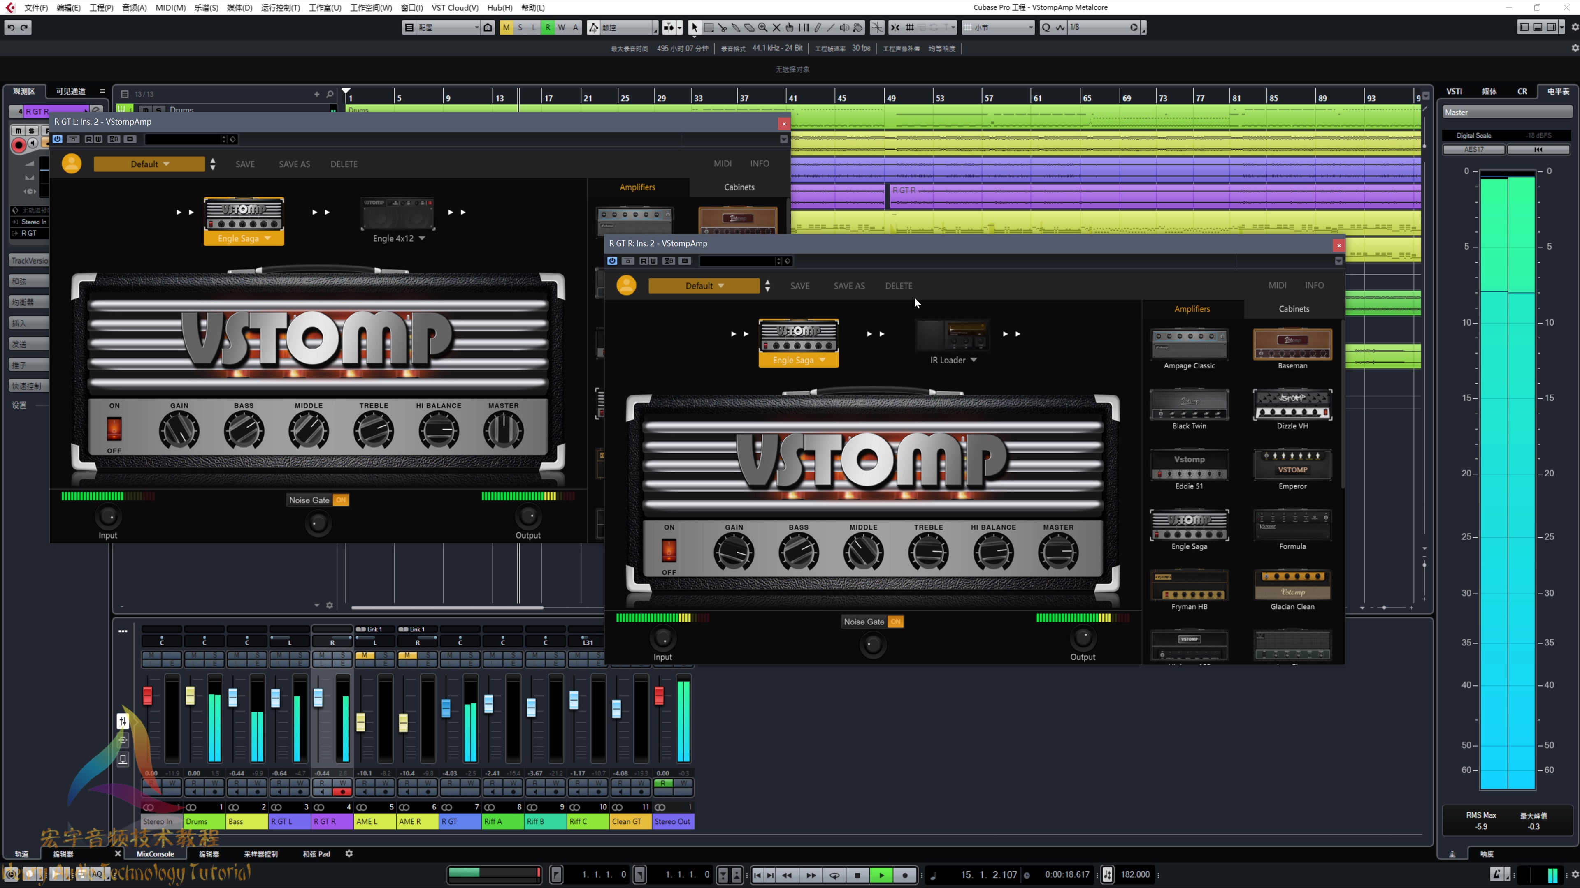Image resolution: width=1580 pixels, height=888 pixels.
Task: Click INFO button in R GT R plugin
Action: coord(1314,285)
